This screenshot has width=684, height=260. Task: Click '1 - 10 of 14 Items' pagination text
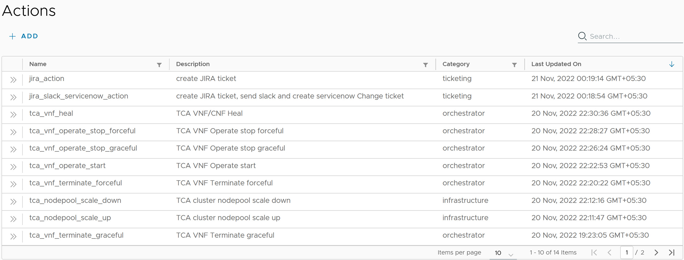[x=553, y=252]
